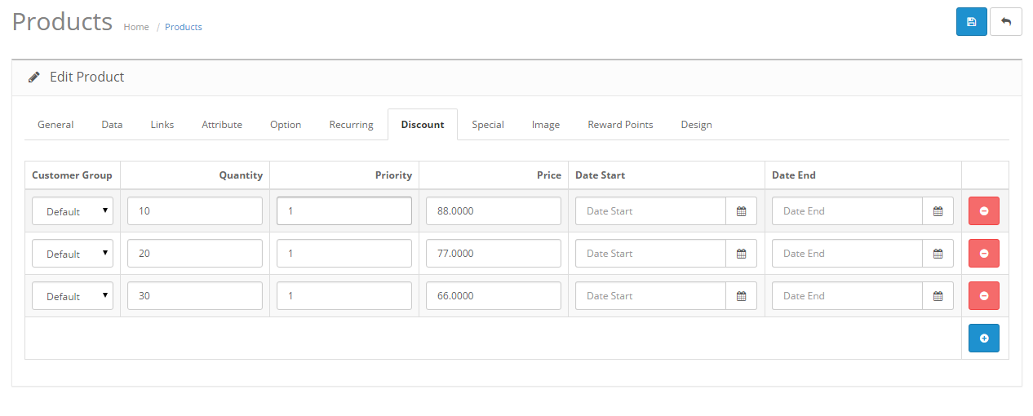1033x416 pixels.
Task: Remove the discount row with price 77.0000
Action: 983,254
